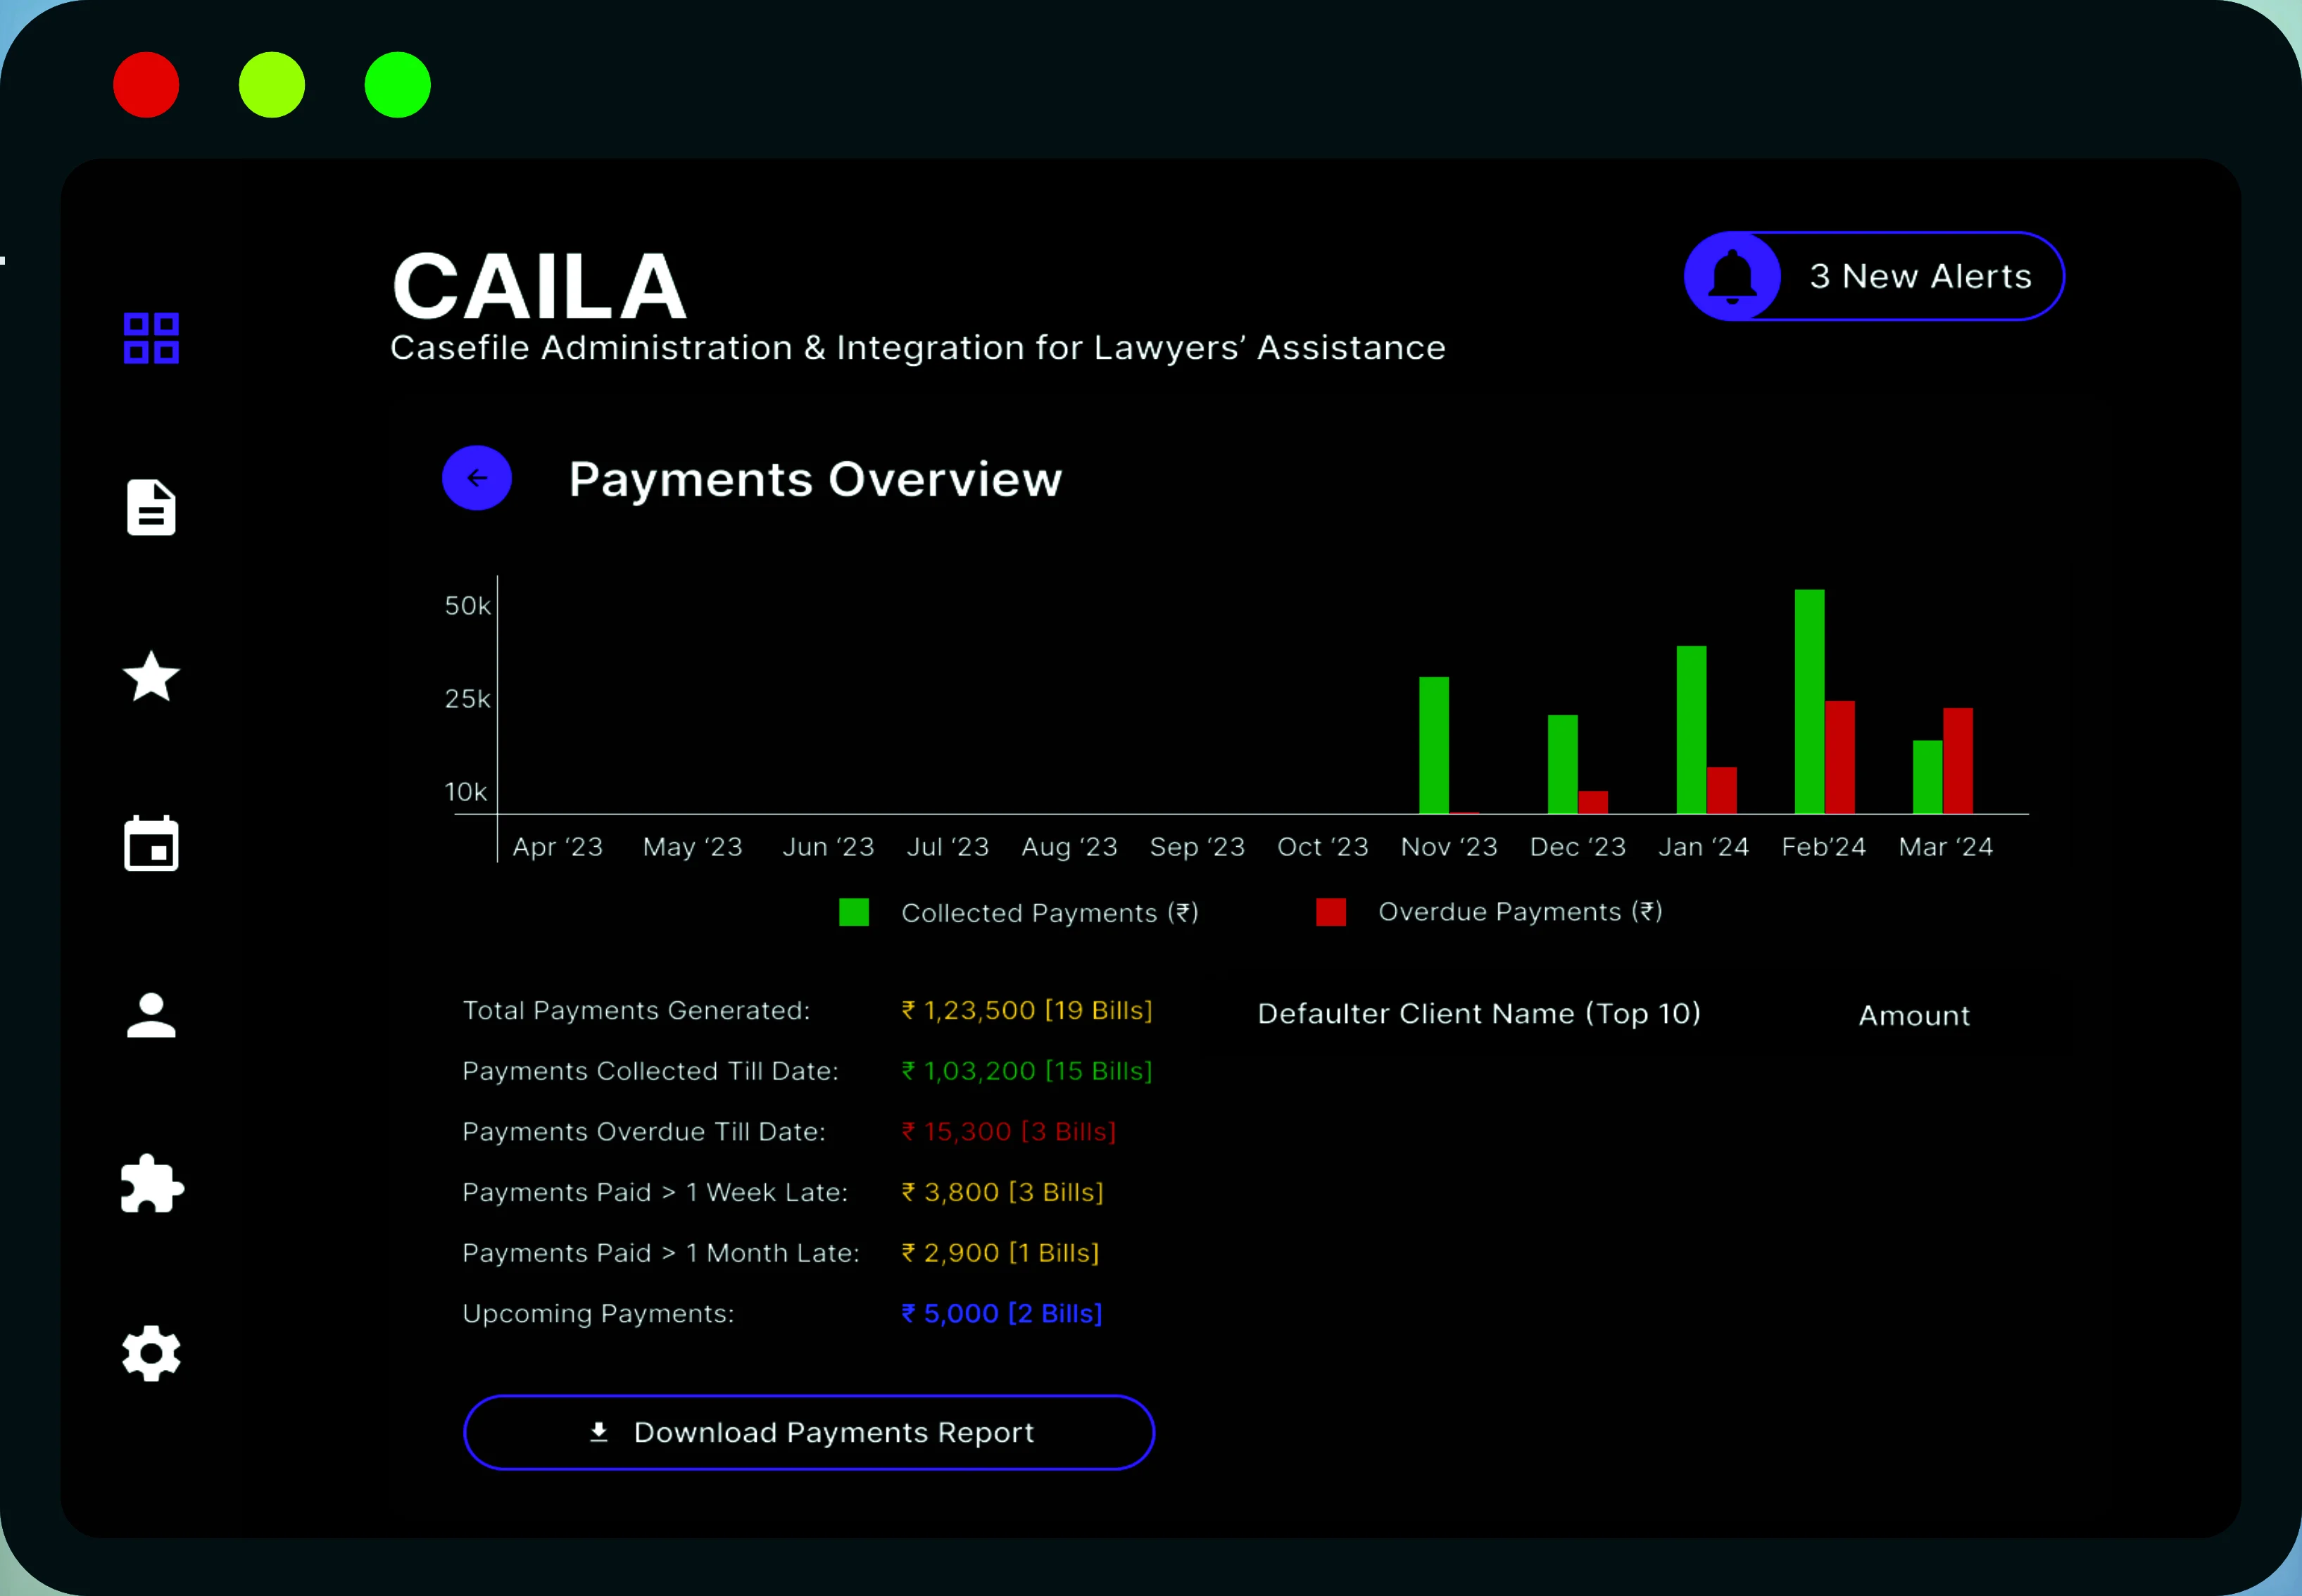2302x1596 pixels.
Task: Click the Upcoming Payments ₹ 5,000 value
Action: tap(1001, 1313)
